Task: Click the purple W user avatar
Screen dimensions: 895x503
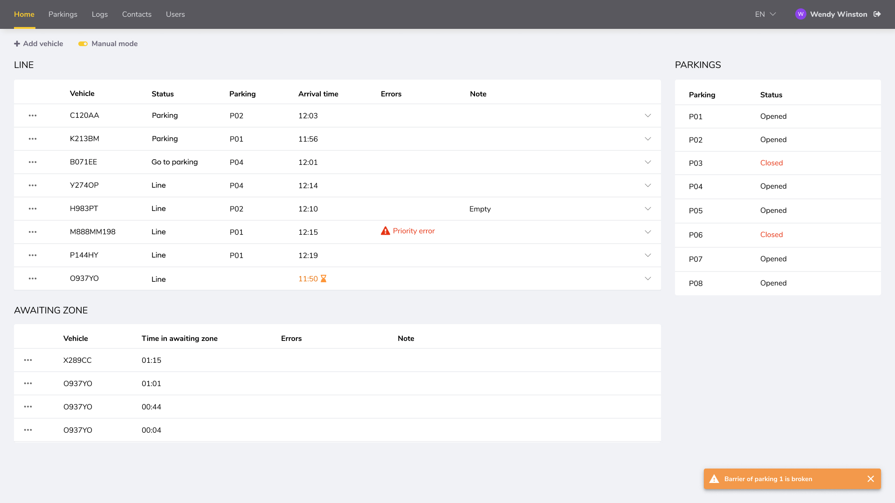Action: point(800,14)
